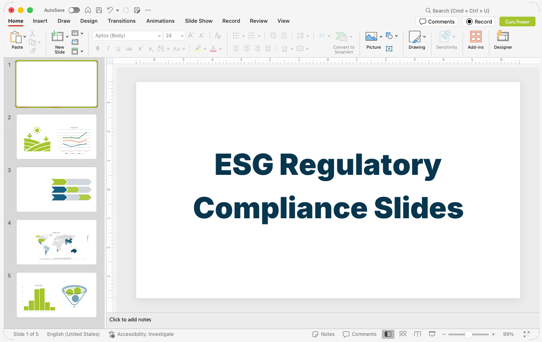Screen dimensions: 542x342
Task: Click the font color swatch
Action: coord(213,49)
